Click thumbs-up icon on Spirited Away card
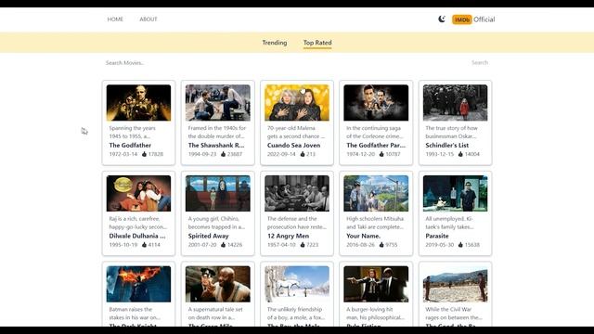This screenshot has width=594, height=334. pos(223,245)
